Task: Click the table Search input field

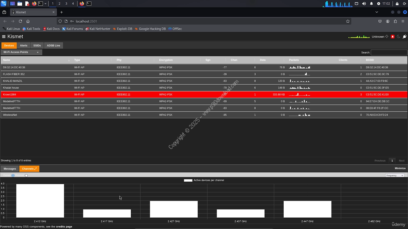Action: [x=389, y=52]
